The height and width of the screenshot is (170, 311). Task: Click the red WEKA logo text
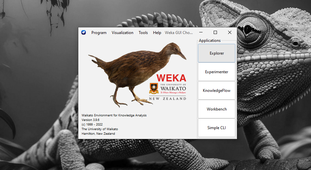pyautogui.click(x=171, y=78)
